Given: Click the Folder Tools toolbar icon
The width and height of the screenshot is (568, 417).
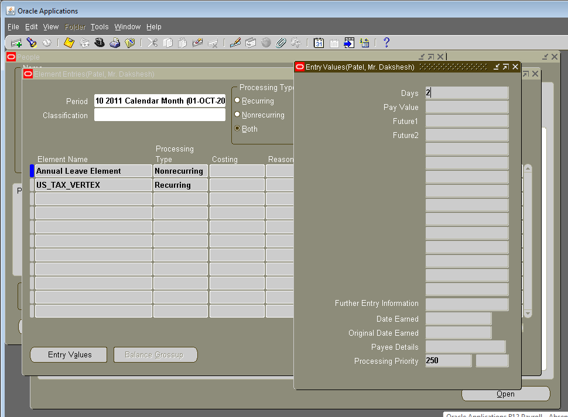Looking at the screenshot, I should coord(296,43).
